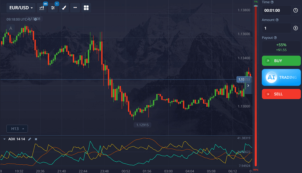Expand the H13 timeframe selector

point(17,129)
